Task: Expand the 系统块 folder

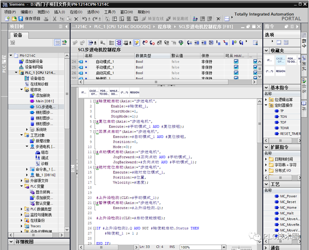Action: (x=27, y=129)
